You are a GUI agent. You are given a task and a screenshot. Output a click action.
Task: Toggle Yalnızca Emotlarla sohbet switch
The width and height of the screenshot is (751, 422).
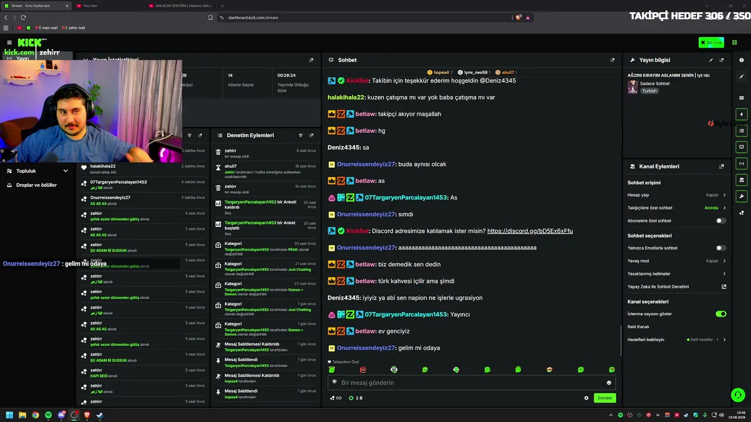(721, 248)
